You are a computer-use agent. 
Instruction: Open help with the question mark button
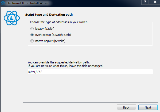[x=145, y=2]
